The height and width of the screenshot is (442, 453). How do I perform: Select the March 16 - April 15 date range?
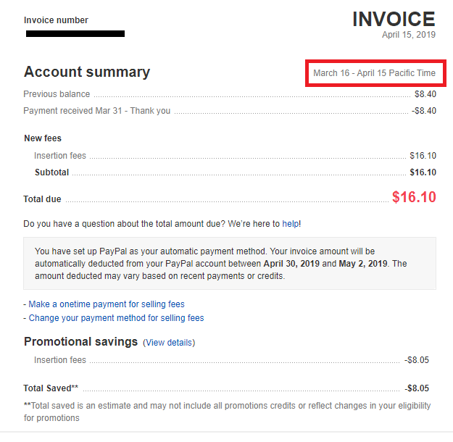(x=375, y=74)
